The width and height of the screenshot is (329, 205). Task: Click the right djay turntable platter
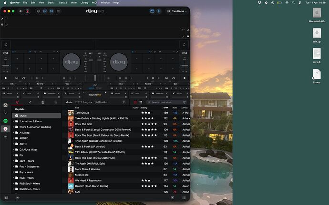coord(119,62)
